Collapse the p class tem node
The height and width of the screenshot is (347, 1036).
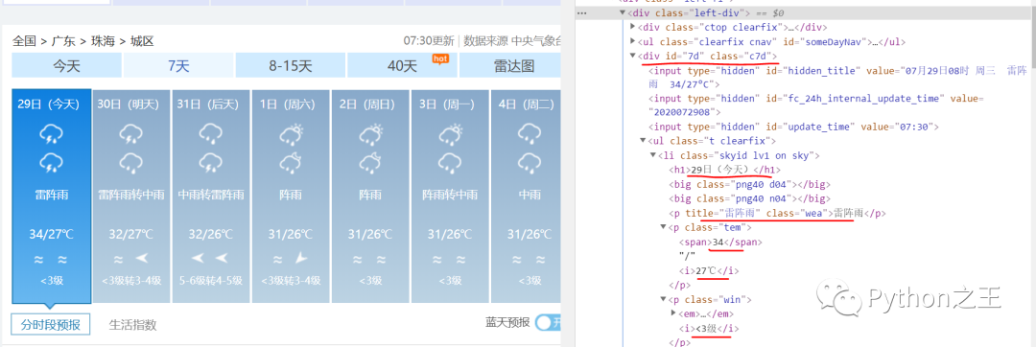[663, 227]
